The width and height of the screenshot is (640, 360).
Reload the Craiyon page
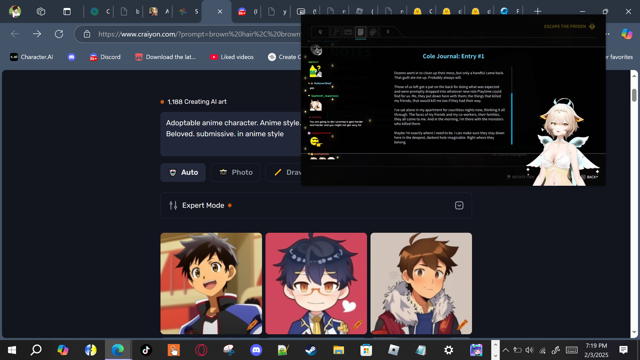click(59, 34)
